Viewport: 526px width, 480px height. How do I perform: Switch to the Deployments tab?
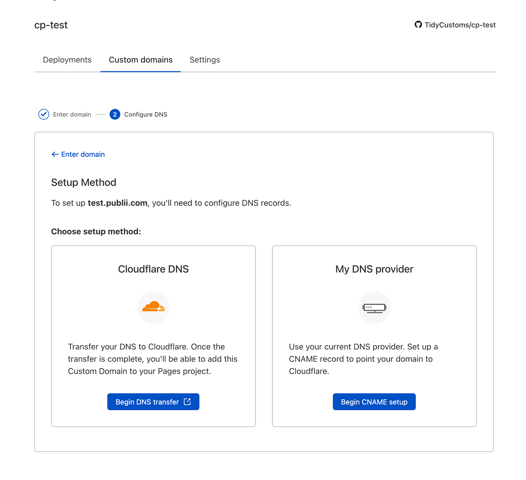click(x=67, y=60)
